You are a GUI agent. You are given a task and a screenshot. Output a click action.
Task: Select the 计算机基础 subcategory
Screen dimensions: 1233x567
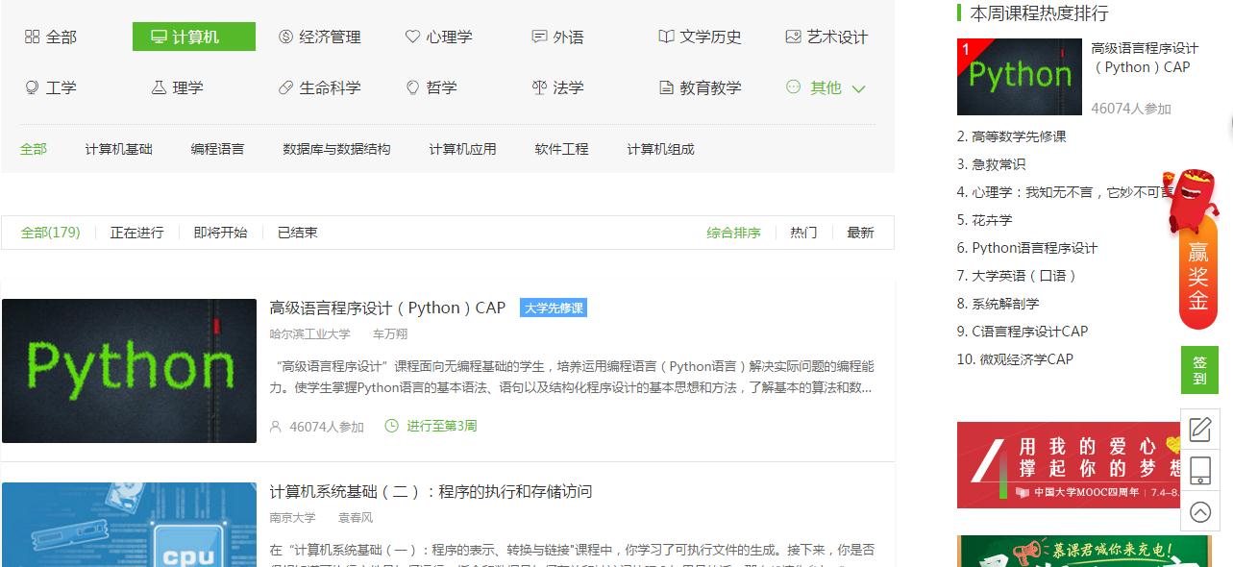[x=118, y=149]
